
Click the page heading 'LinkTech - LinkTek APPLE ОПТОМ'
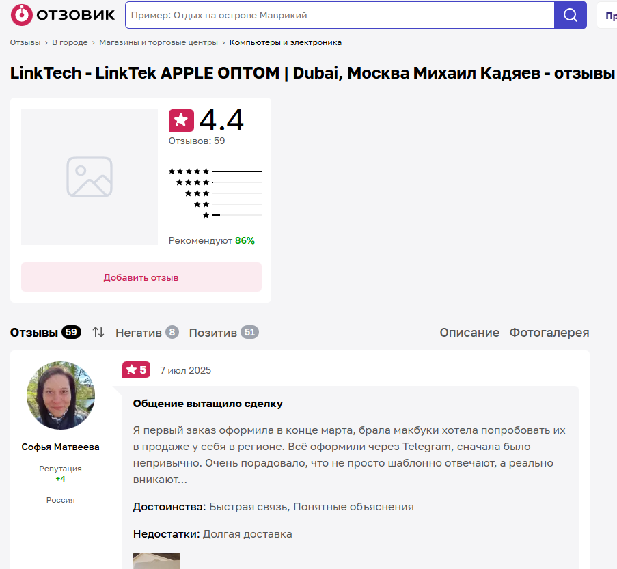point(312,73)
